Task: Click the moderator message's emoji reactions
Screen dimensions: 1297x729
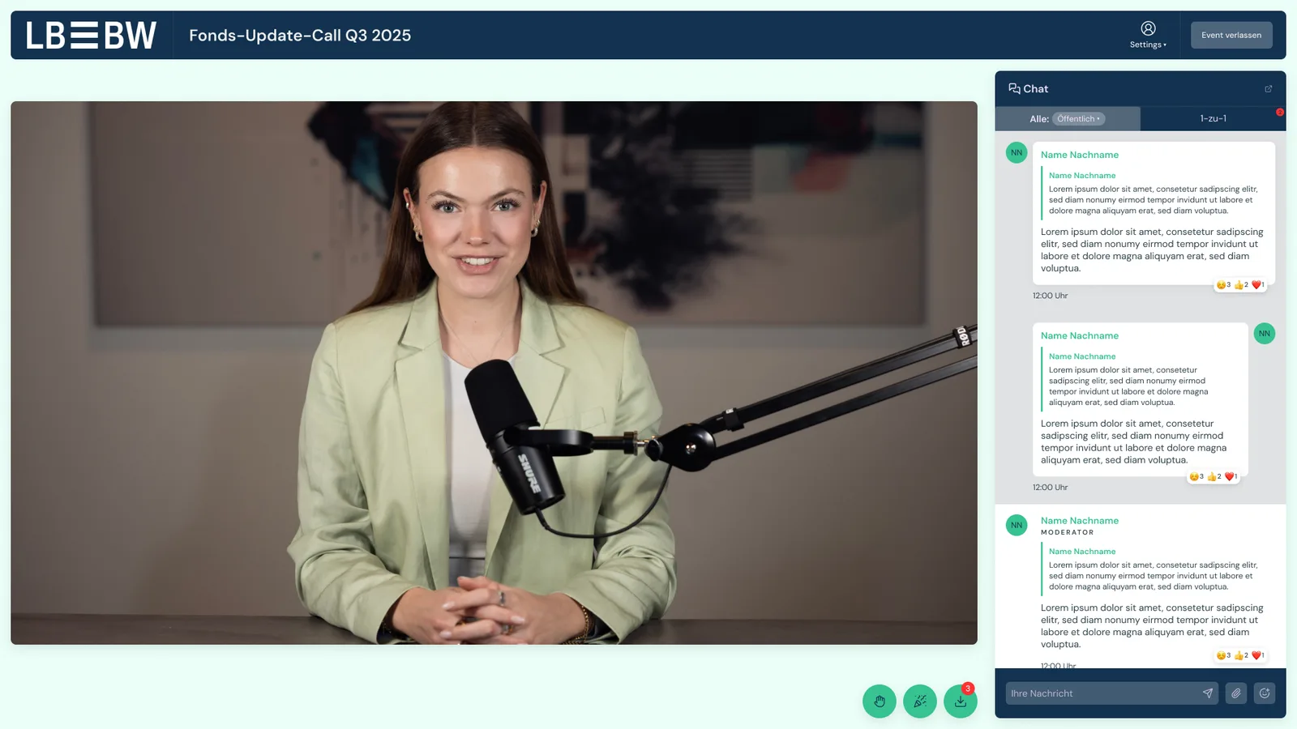Action: tap(1240, 656)
